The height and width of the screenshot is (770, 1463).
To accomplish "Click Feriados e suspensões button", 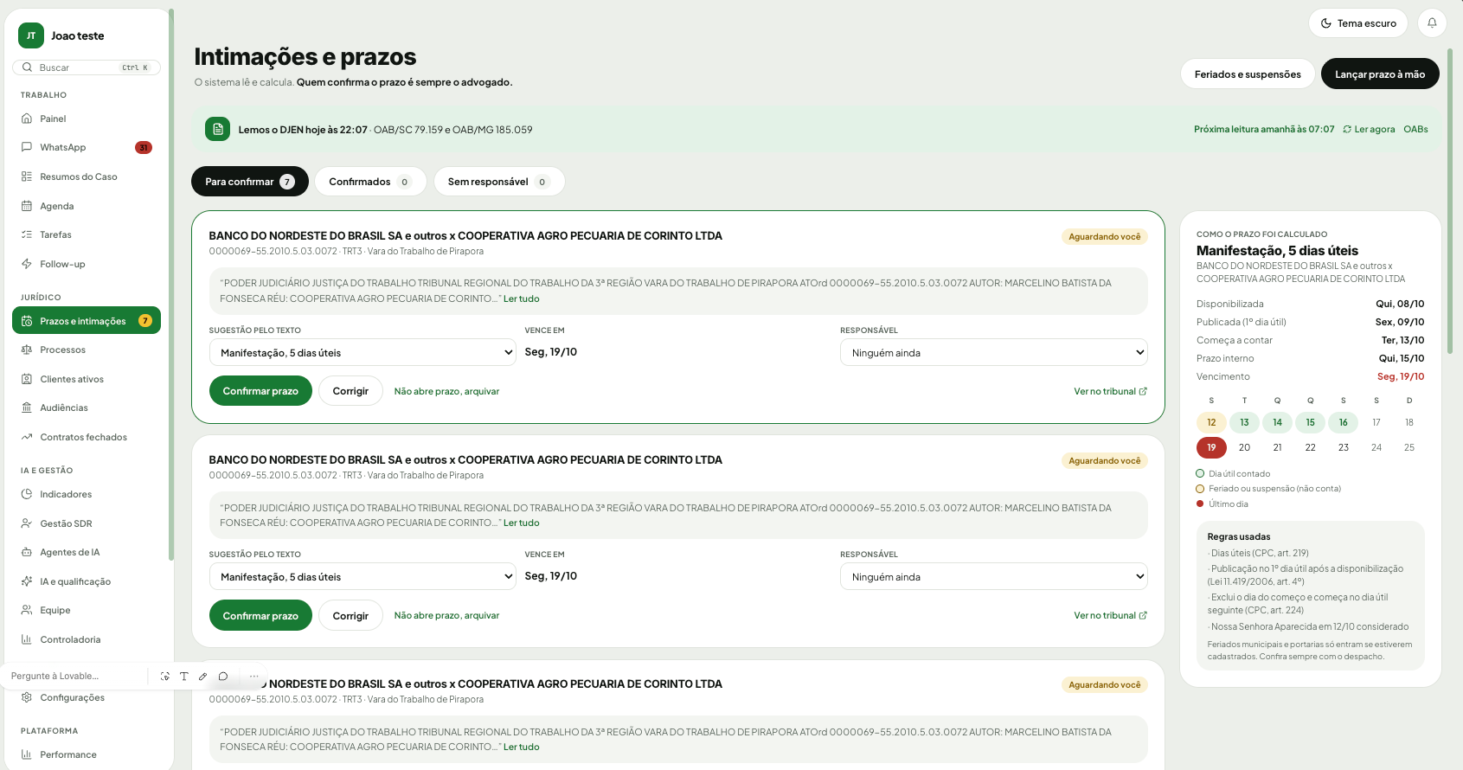I will click(1248, 74).
